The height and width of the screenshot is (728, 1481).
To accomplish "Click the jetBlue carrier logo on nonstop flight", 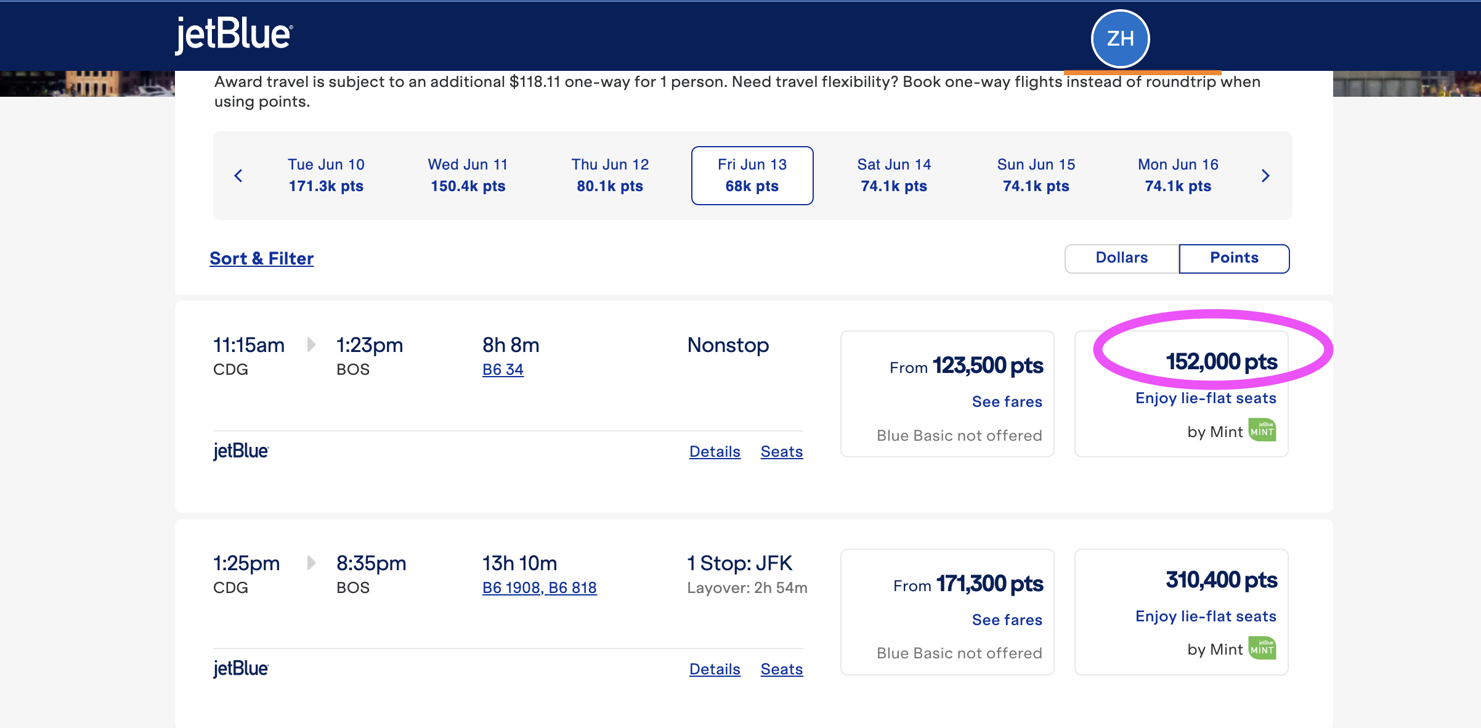I will [x=241, y=451].
